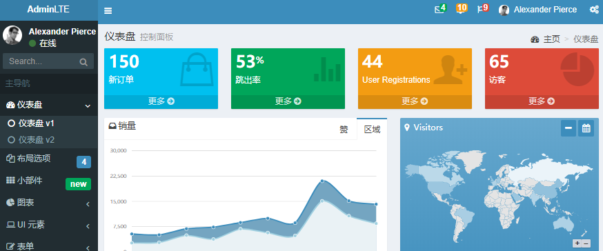Click the 150 number on 新订单 card
The image size is (603, 251).
click(124, 61)
